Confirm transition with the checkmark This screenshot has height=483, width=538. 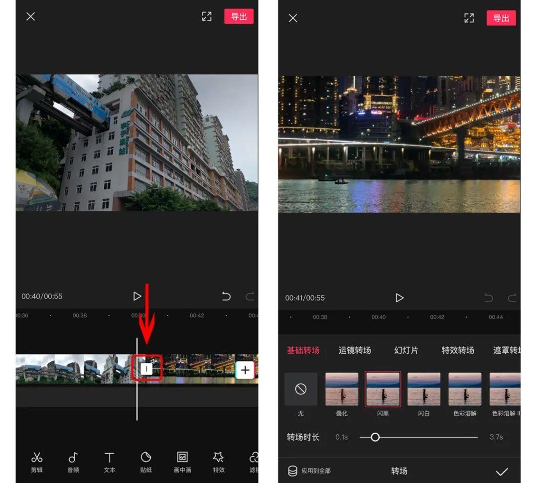coord(502,472)
